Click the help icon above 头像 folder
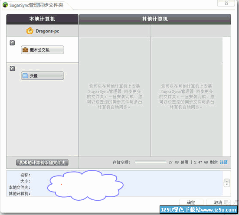239x215 pixels. coord(12,68)
